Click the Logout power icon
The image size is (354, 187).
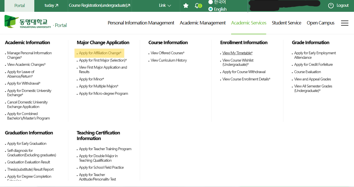pyautogui.click(x=331, y=6)
